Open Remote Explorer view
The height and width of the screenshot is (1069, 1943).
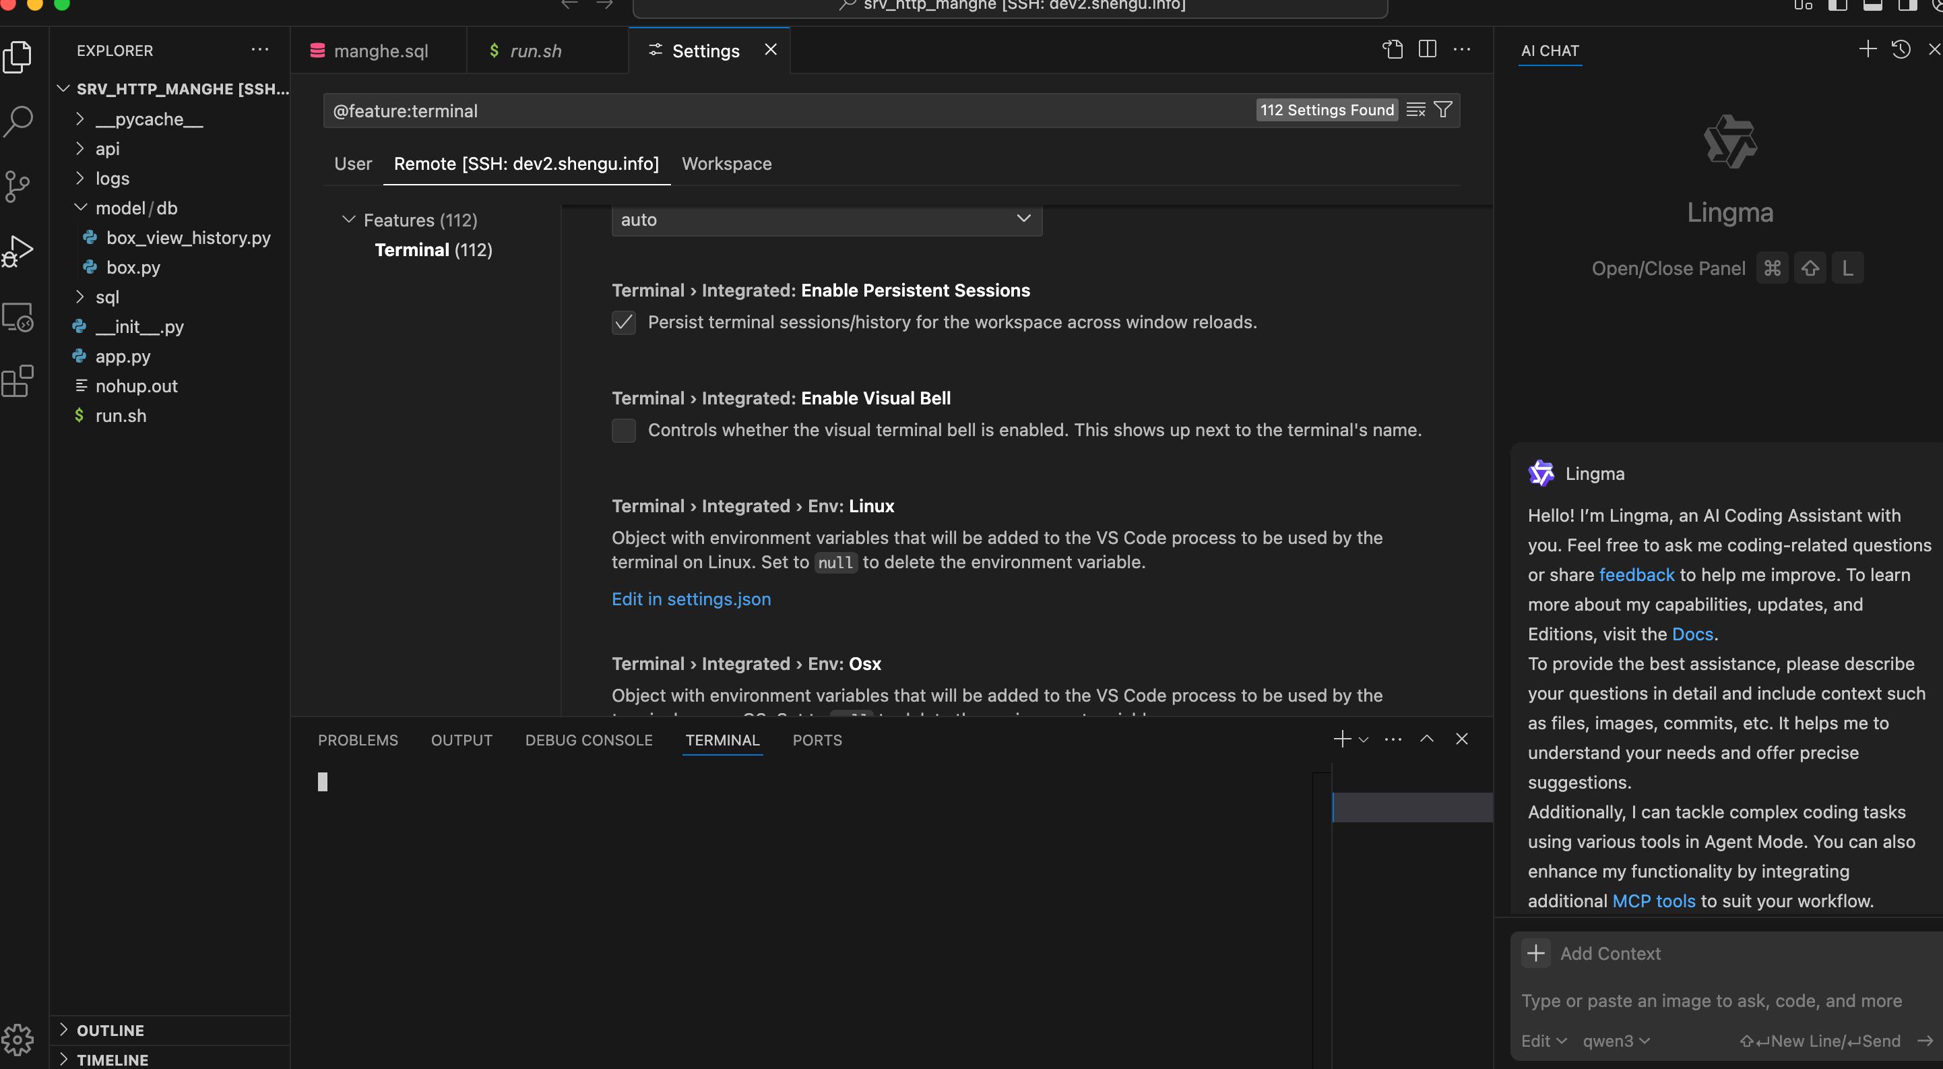click(18, 317)
